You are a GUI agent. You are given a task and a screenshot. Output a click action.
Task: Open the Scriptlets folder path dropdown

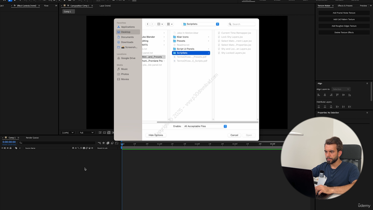coord(200,24)
